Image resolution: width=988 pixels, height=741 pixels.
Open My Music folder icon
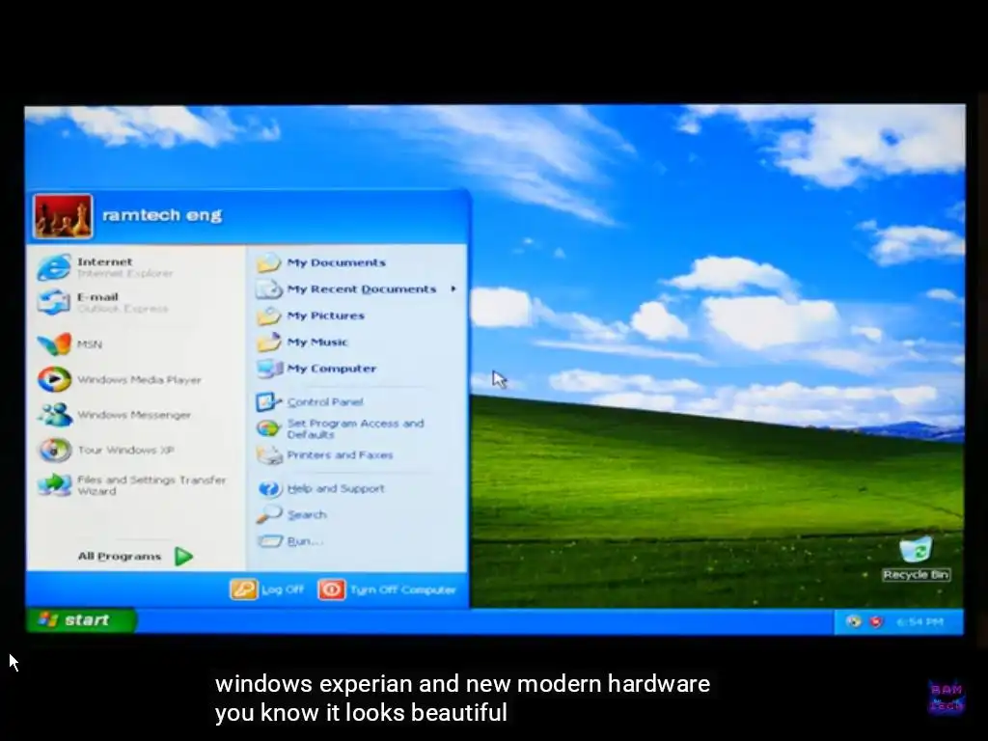click(x=269, y=343)
